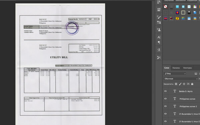The height and width of the screenshot is (125, 200).
Task: Hide the Beldia D. Myrlo layer
Action: [165, 91]
